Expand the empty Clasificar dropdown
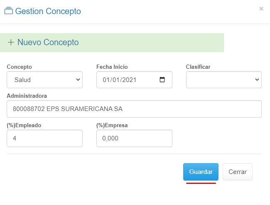This screenshot has width=270, height=205. [223, 80]
